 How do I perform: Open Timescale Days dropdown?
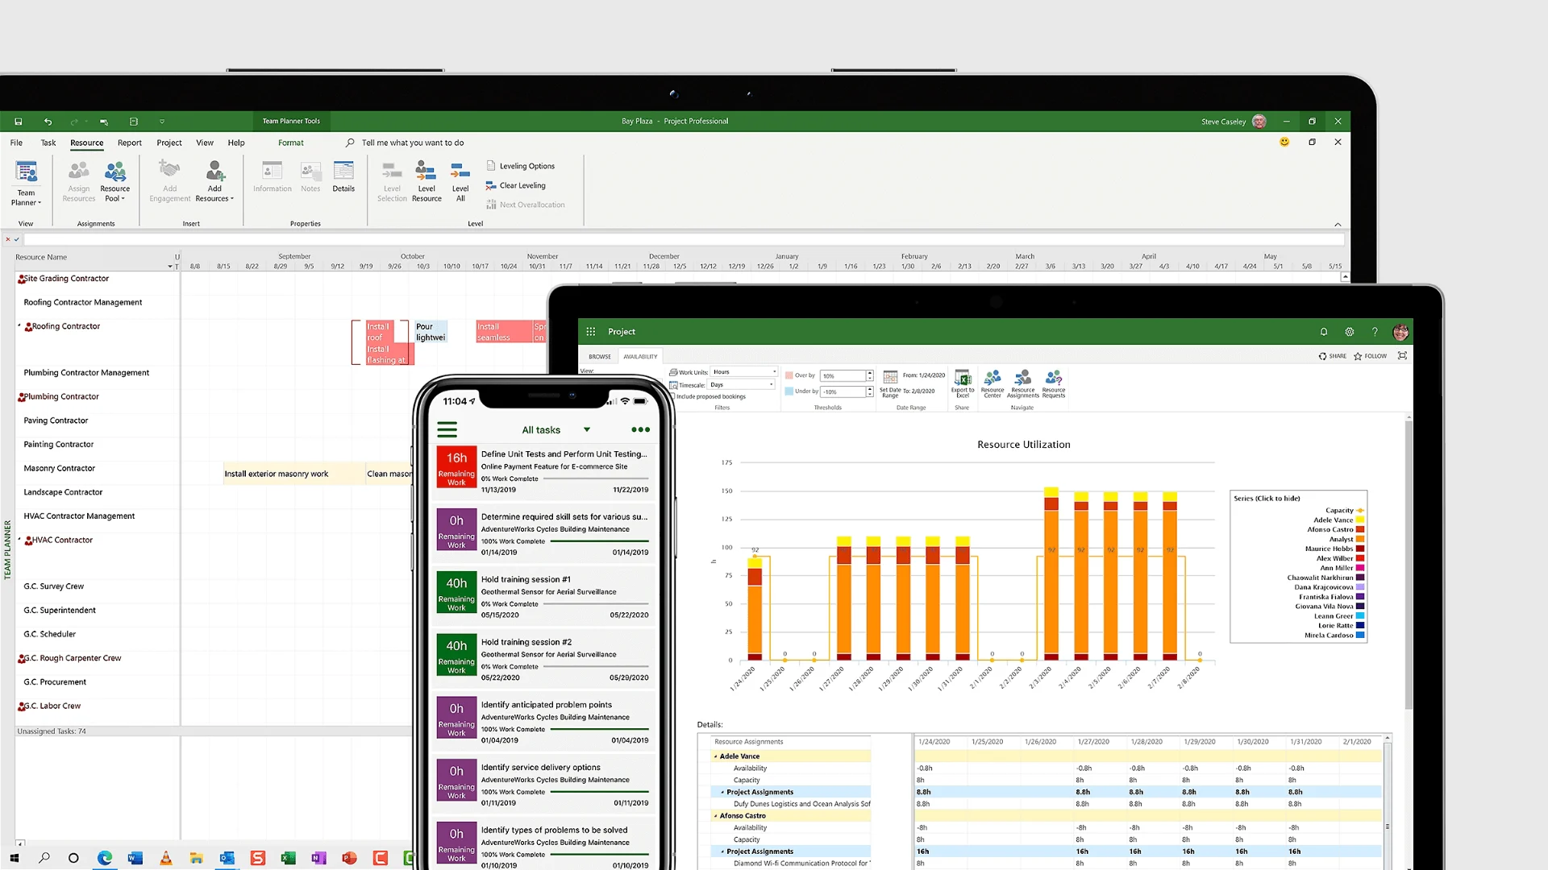click(x=742, y=385)
